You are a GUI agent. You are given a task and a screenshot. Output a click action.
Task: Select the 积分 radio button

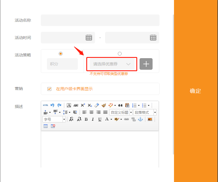coord(61,54)
